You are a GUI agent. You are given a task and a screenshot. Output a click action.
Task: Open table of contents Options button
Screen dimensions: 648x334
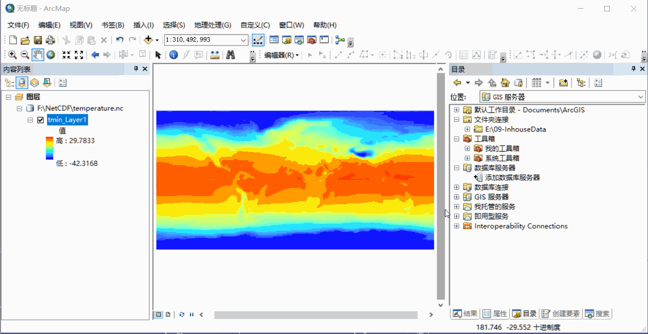(63, 83)
